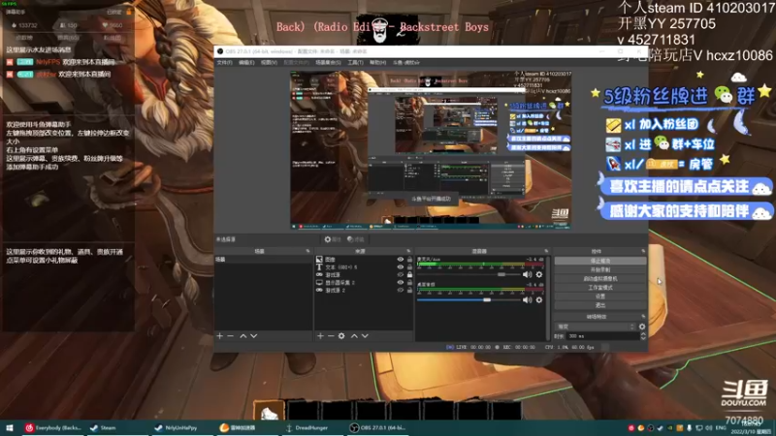Open the NrlyUnHaPpy taskbar item
The width and height of the screenshot is (776, 436).
181,428
